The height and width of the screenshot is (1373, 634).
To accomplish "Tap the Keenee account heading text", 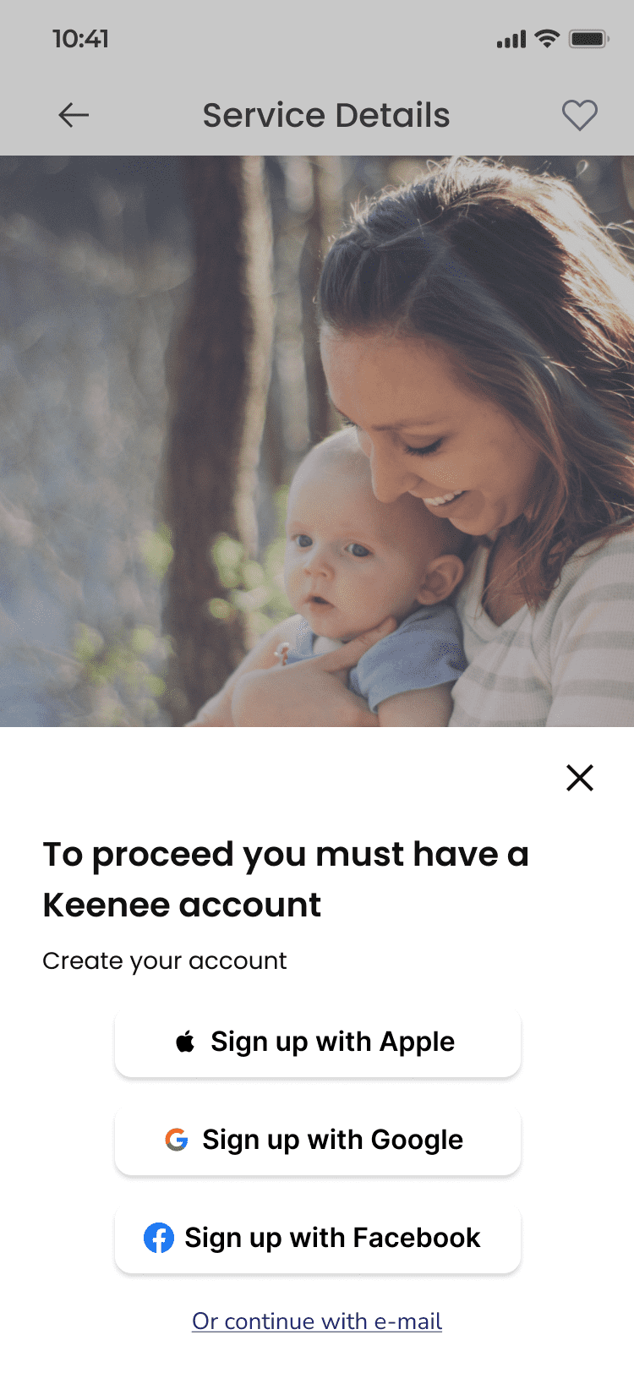I will (x=286, y=879).
